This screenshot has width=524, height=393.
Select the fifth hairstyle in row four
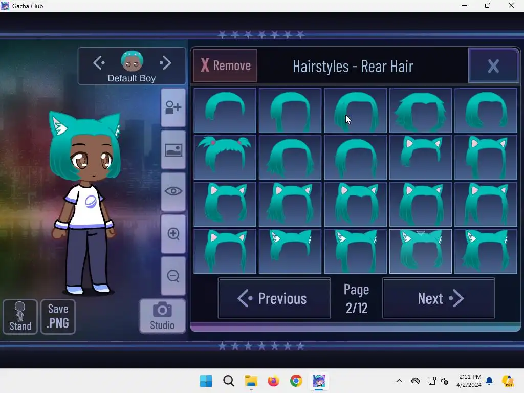[x=486, y=251]
